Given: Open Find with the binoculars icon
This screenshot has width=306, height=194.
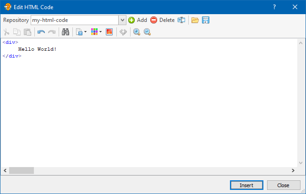Looking at the screenshot, I should [x=66, y=32].
